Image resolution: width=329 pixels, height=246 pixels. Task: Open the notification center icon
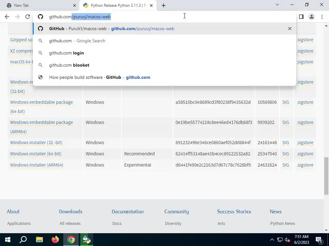pyautogui.click(x=319, y=240)
